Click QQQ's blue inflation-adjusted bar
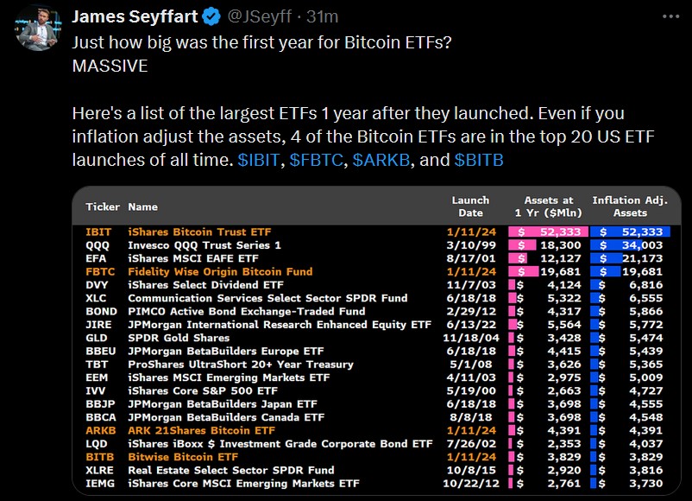Image resolution: width=692 pixels, height=501 pixels. 632,245
